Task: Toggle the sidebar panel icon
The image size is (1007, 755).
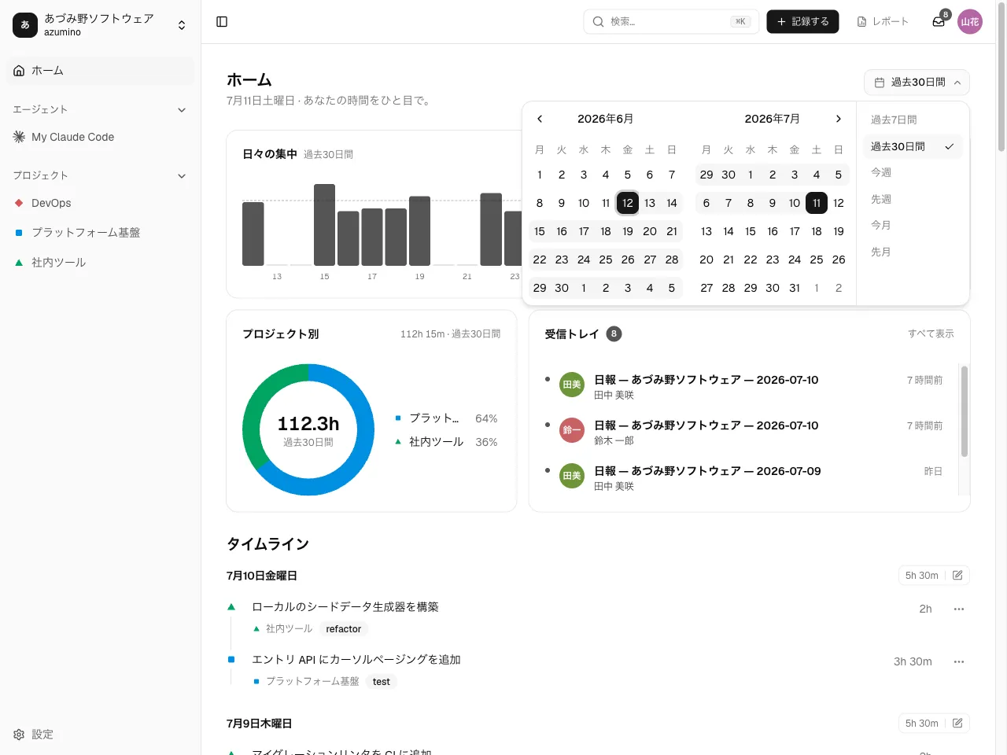Action: 222,22
